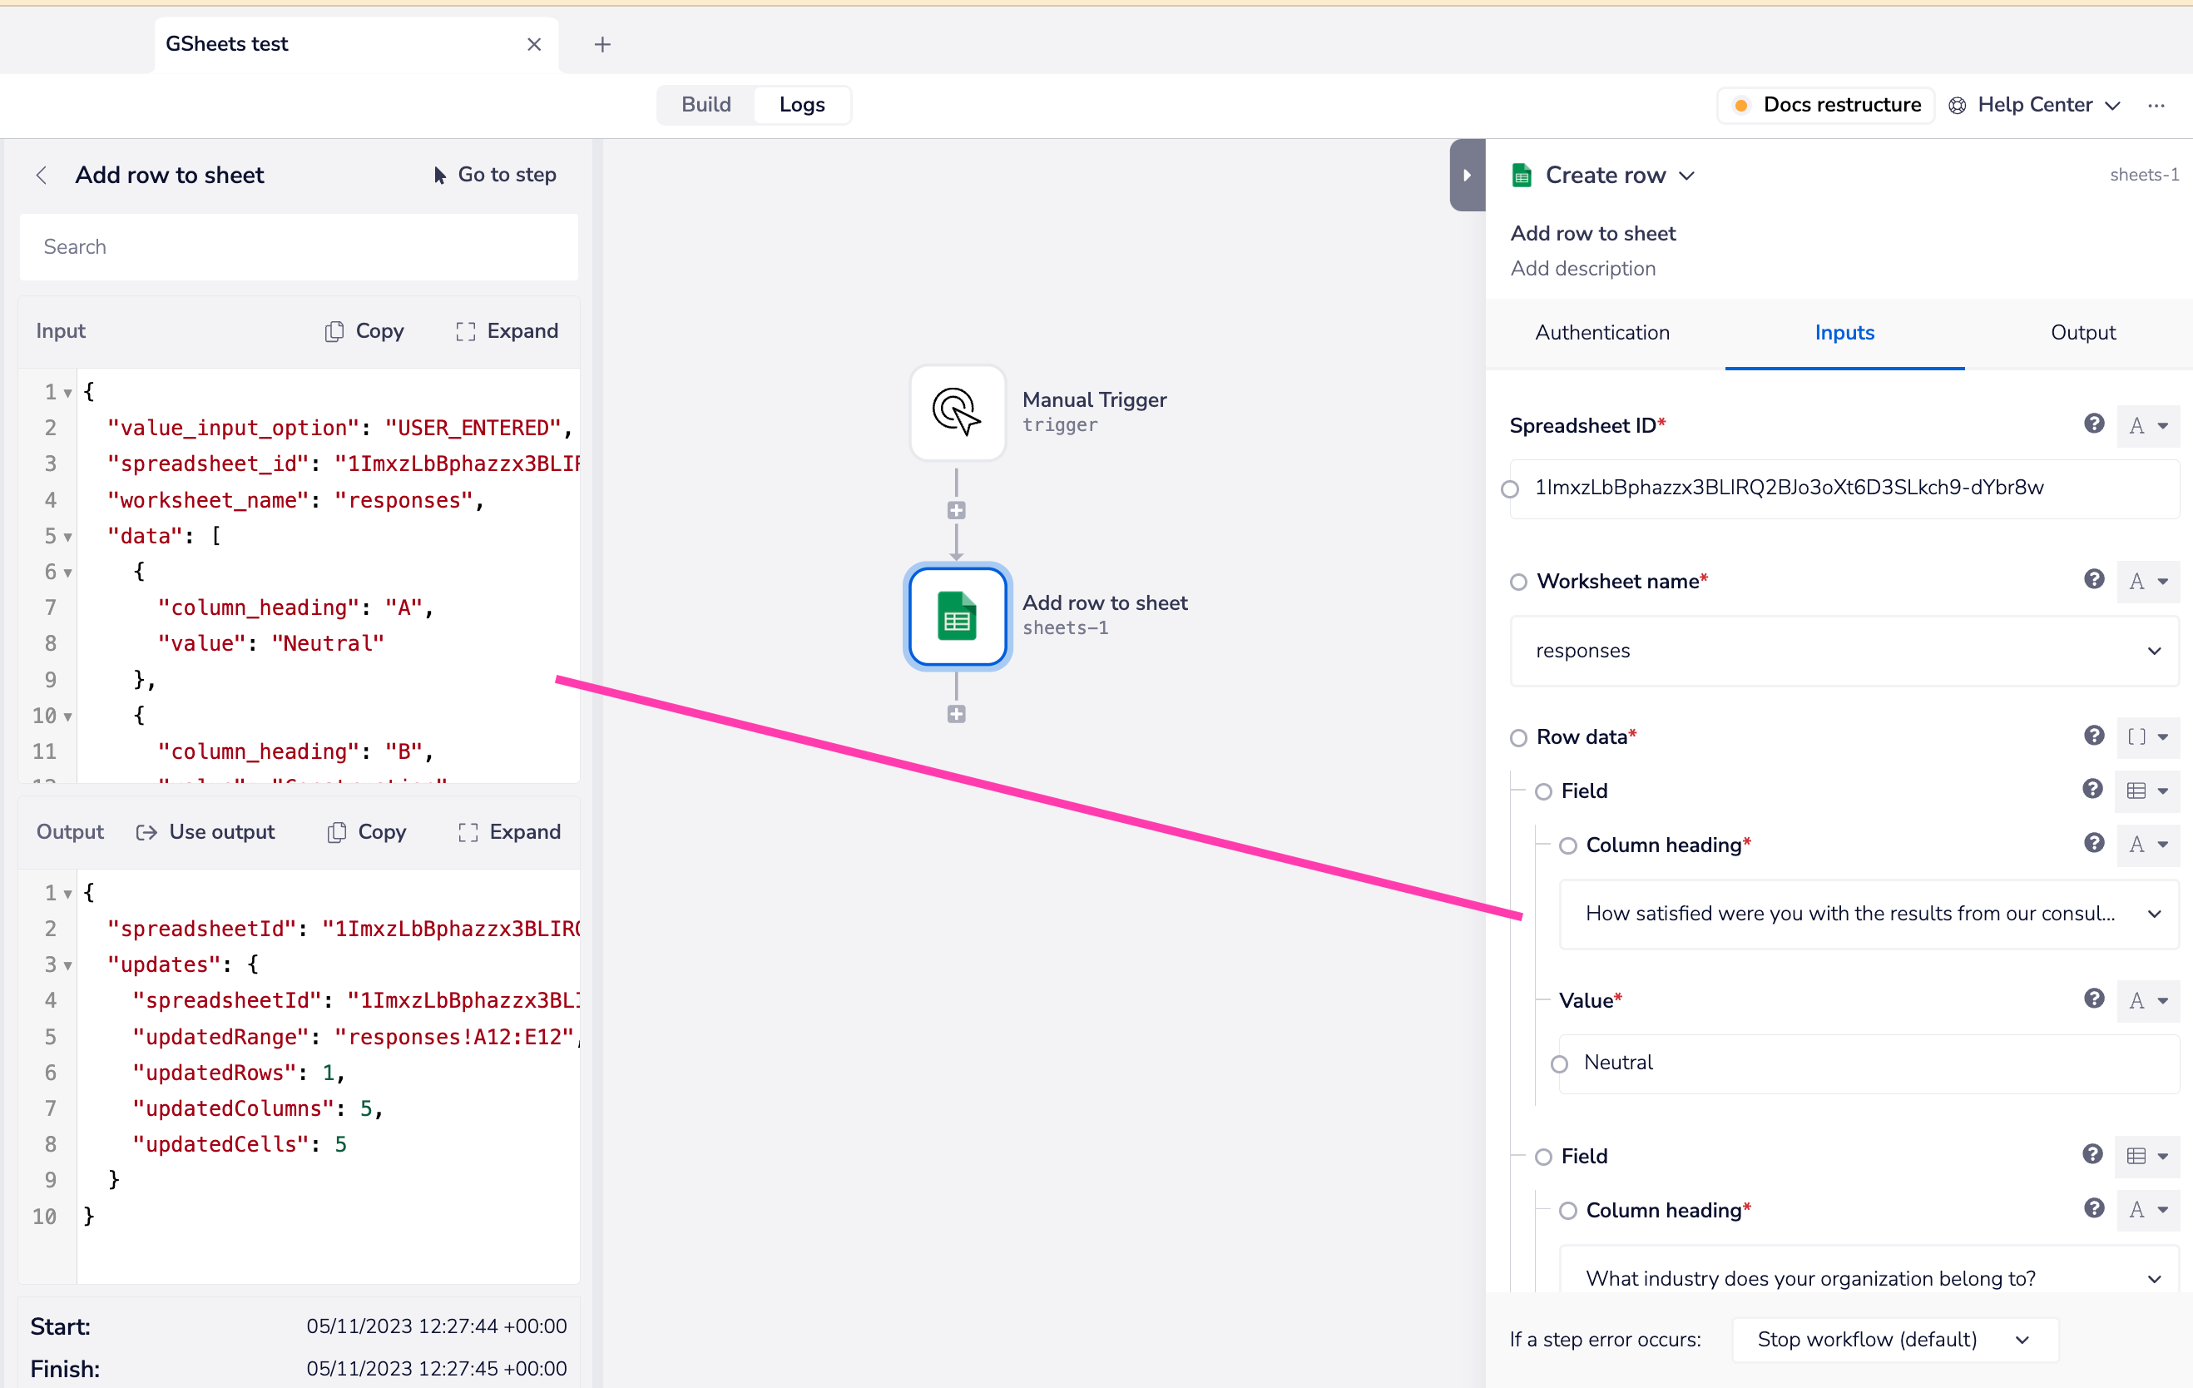Open the responses worksheet name dropdown
The image size is (2193, 1388).
coord(1844,652)
